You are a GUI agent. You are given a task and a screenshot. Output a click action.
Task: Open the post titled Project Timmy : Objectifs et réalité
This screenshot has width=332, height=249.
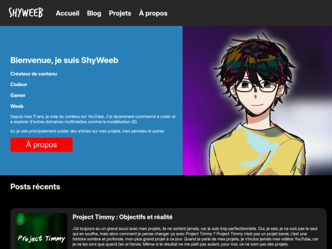click(x=122, y=217)
